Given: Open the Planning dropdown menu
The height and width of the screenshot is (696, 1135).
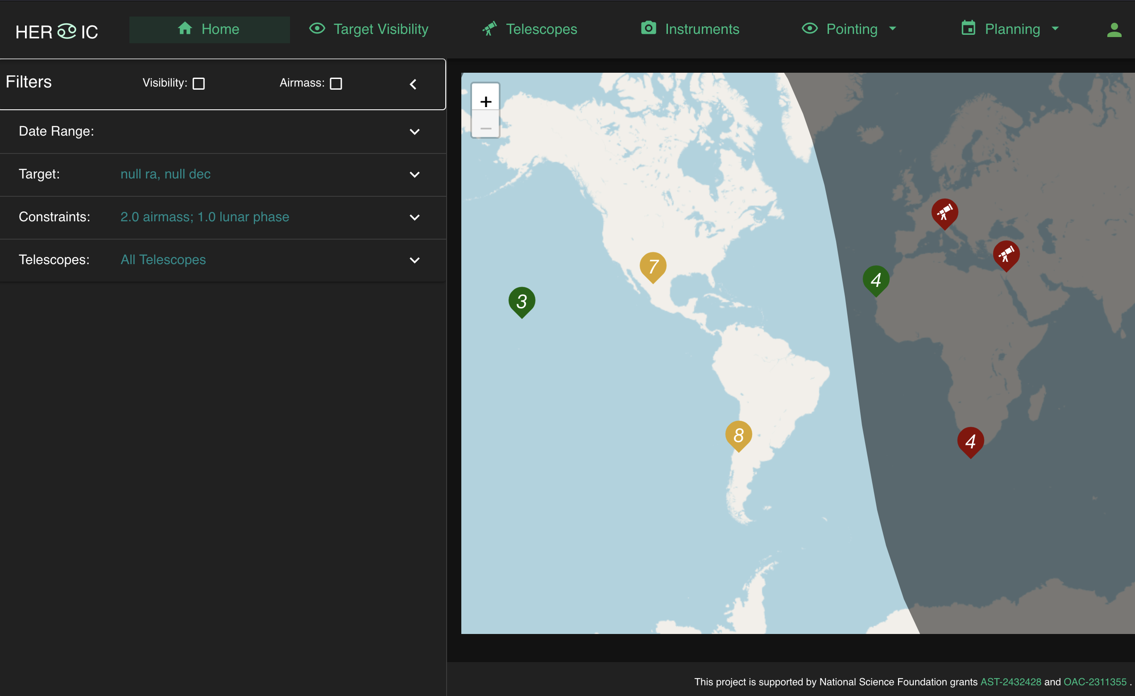Looking at the screenshot, I should coord(1010,29).
